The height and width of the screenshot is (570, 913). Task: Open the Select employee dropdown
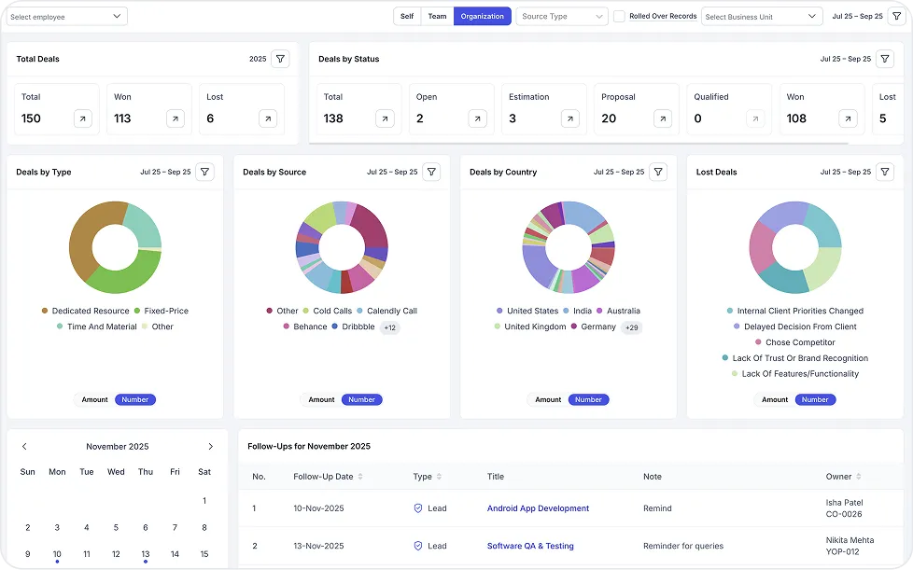tap(65, 15)
